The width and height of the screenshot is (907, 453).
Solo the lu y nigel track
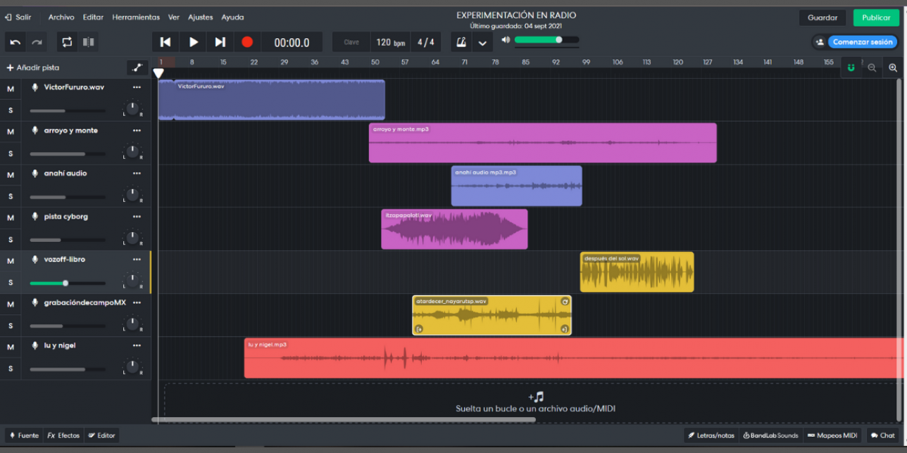click(11, 368)
